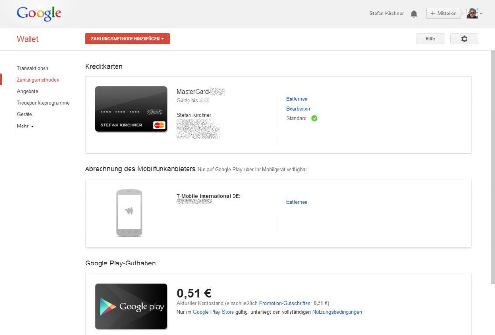Click the Google logo
This screenshot has height=335, width=495.
39,14
